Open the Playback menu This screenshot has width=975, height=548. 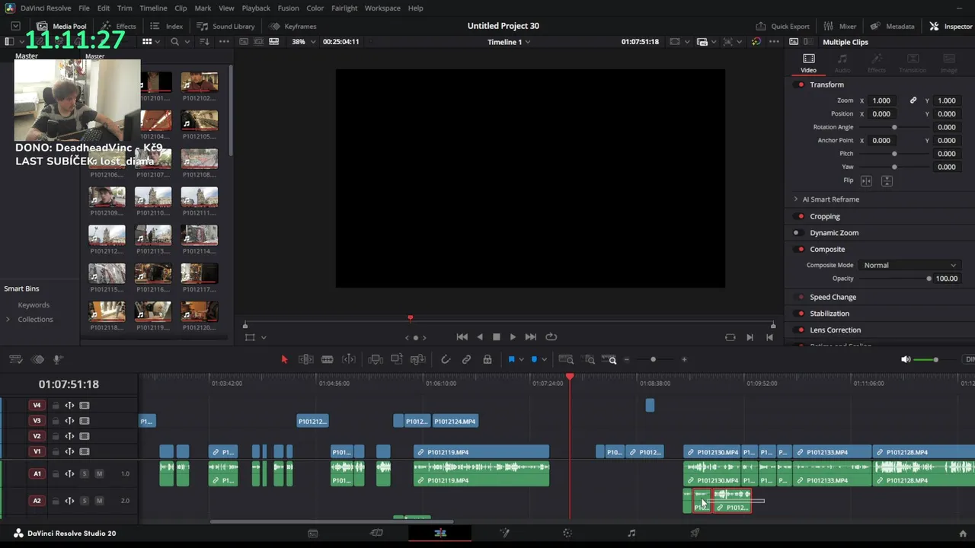click(x=256, y=8)
